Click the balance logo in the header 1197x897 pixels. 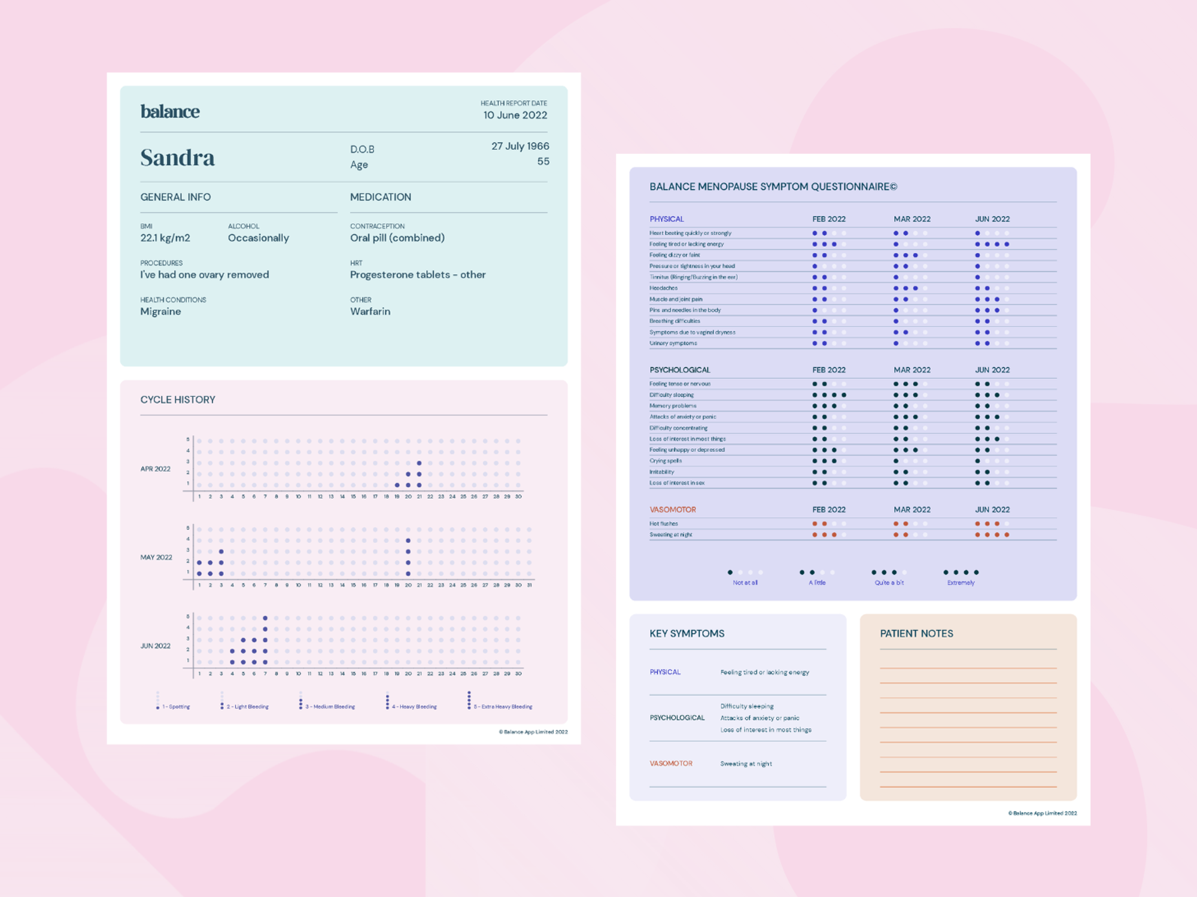(x=170, y=111)
